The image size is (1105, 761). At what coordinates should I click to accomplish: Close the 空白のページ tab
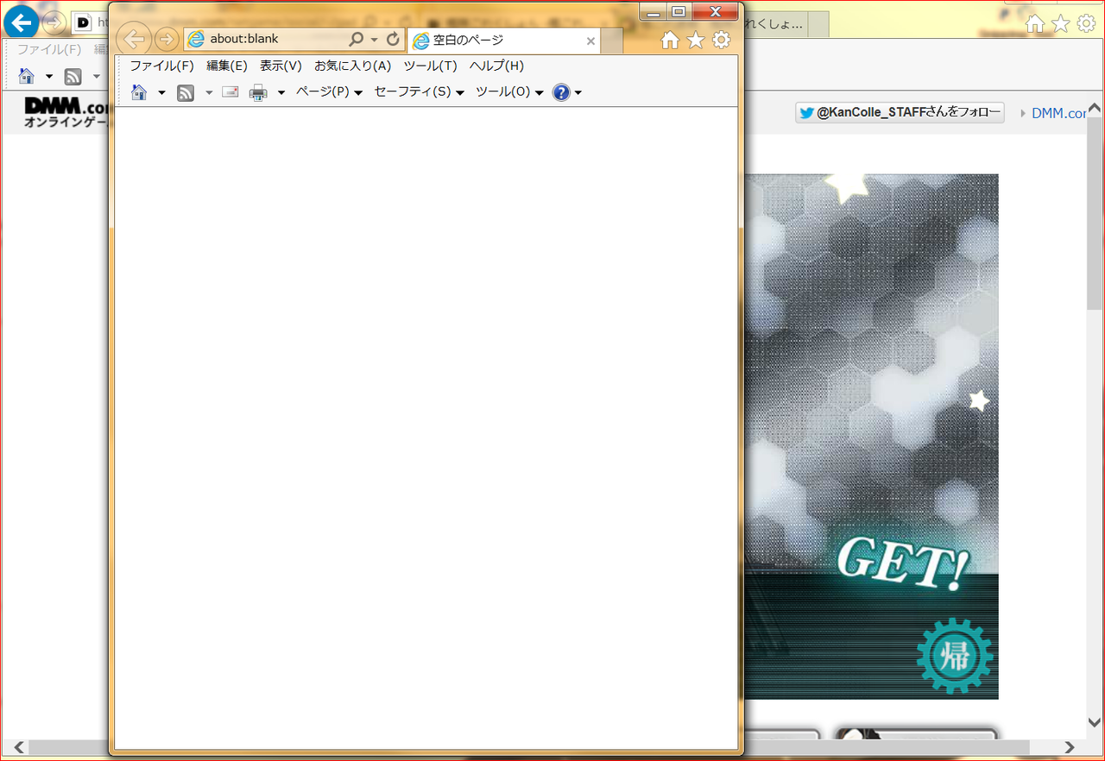[590, 41]
